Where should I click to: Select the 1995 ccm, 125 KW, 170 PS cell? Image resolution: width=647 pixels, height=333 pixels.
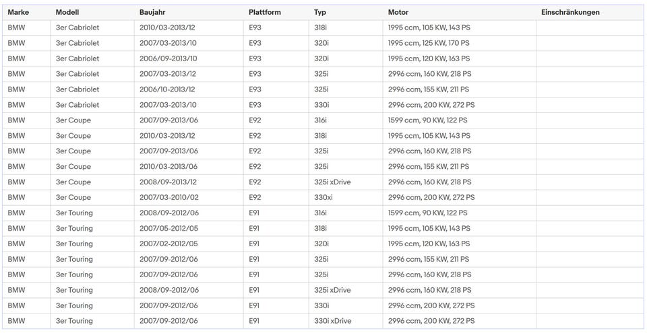click(x=459, y=43)
